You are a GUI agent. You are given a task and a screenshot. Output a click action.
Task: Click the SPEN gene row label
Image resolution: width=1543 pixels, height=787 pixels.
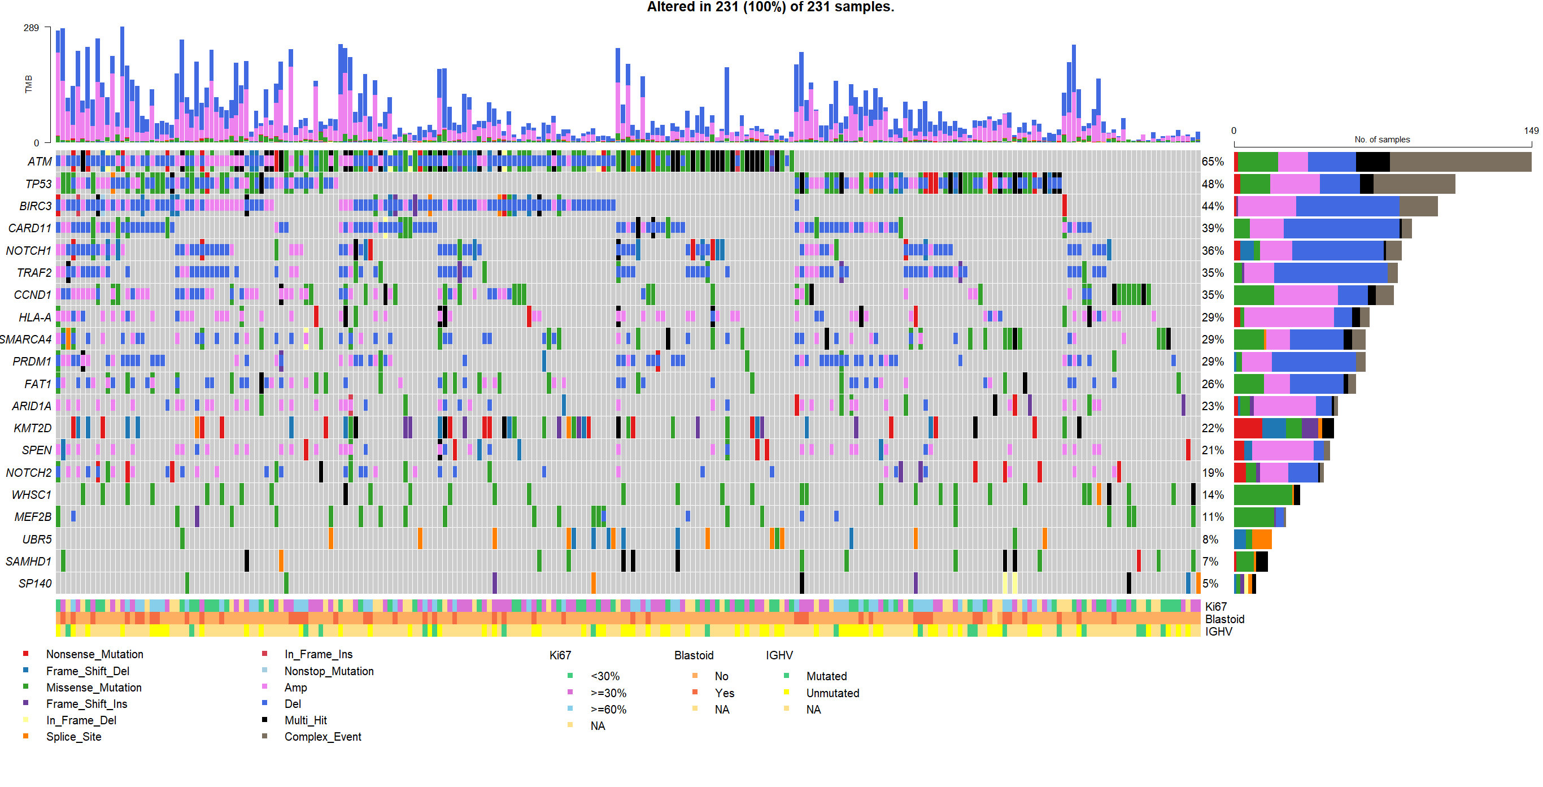pyautogui.click(x=37, y=450)
